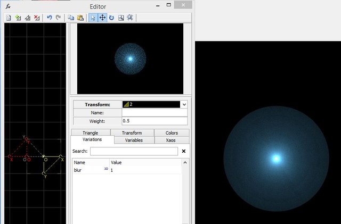Open the Transform selector dropdown arrow

[x=184, y=104]
